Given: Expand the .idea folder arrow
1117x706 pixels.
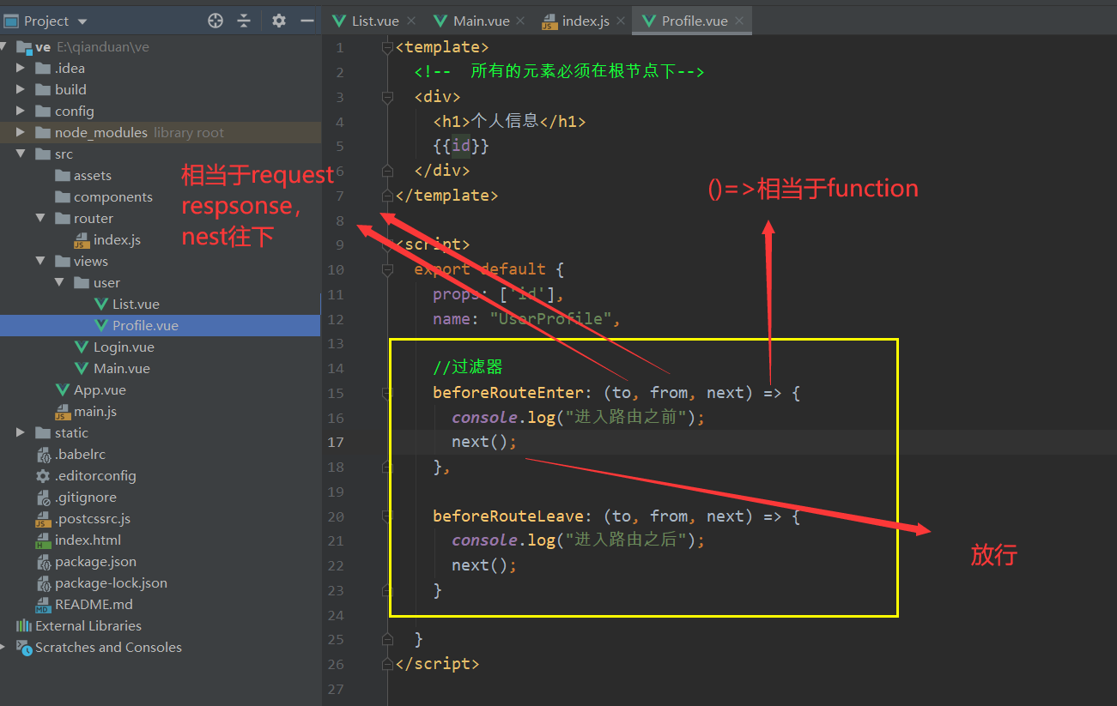Looking at the screenshot, I should pos(21,68).
